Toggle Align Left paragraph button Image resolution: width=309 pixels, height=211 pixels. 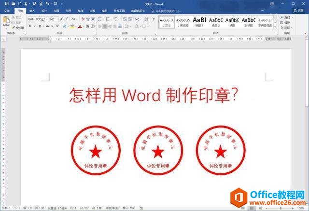coord(100,26)
